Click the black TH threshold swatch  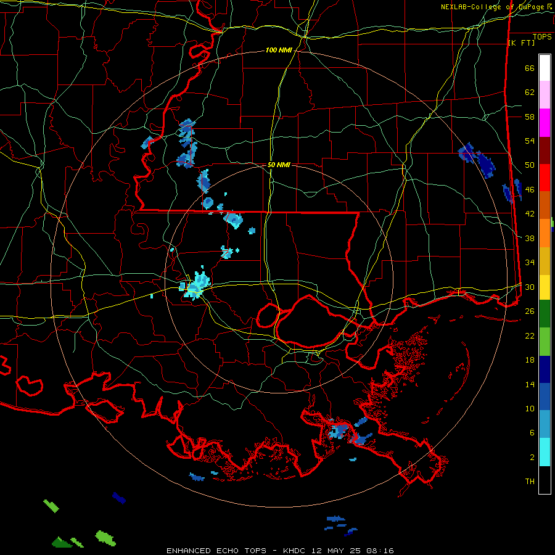(545, 479)
